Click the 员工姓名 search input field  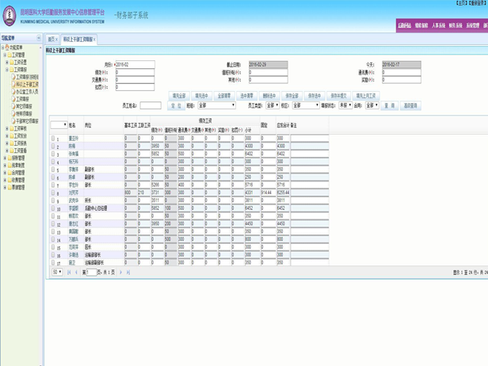[x=150, y=105]
